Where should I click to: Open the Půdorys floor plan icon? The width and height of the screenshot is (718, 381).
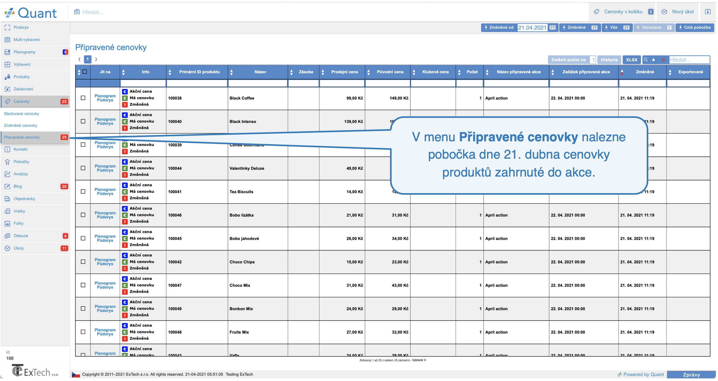(x=8, y=27)
